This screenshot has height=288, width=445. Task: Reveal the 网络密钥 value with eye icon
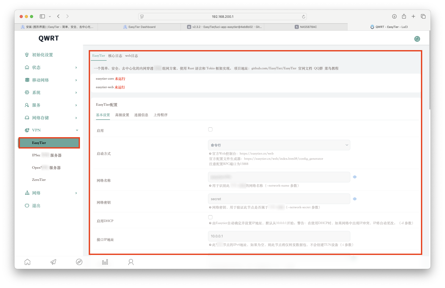pos(355,199)
